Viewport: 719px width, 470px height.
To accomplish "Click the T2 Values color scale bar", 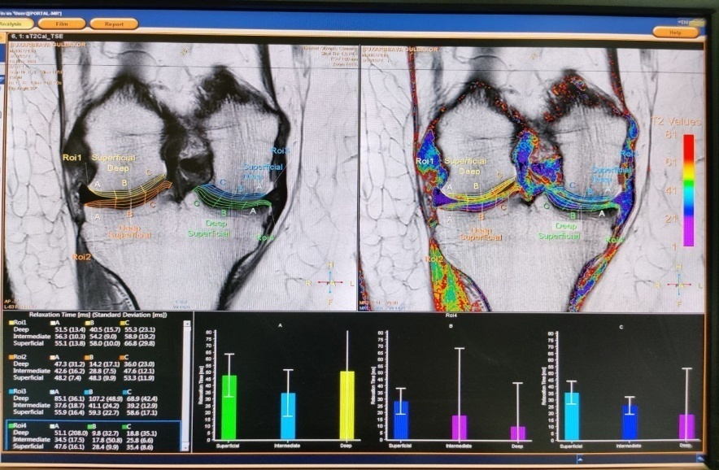I will [688, 190].
